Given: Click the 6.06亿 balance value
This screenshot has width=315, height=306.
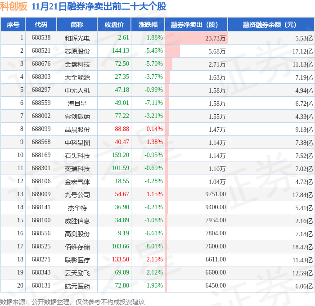Looking at the screenshot, I should (x=304, y=286).
